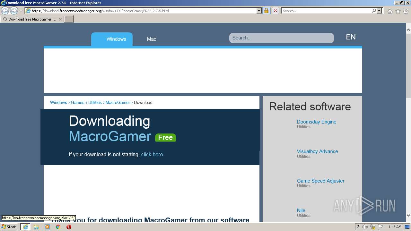Open the Home page icon
The width and height of the screenshot is (411, 231).
390,11
